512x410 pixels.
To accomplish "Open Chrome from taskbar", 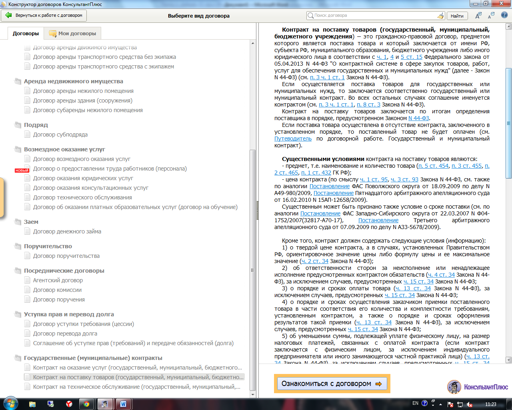I will (86, 404).
